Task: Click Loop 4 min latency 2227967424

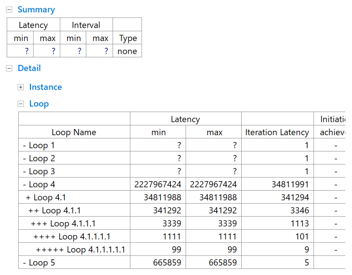Action: [158, 184]
